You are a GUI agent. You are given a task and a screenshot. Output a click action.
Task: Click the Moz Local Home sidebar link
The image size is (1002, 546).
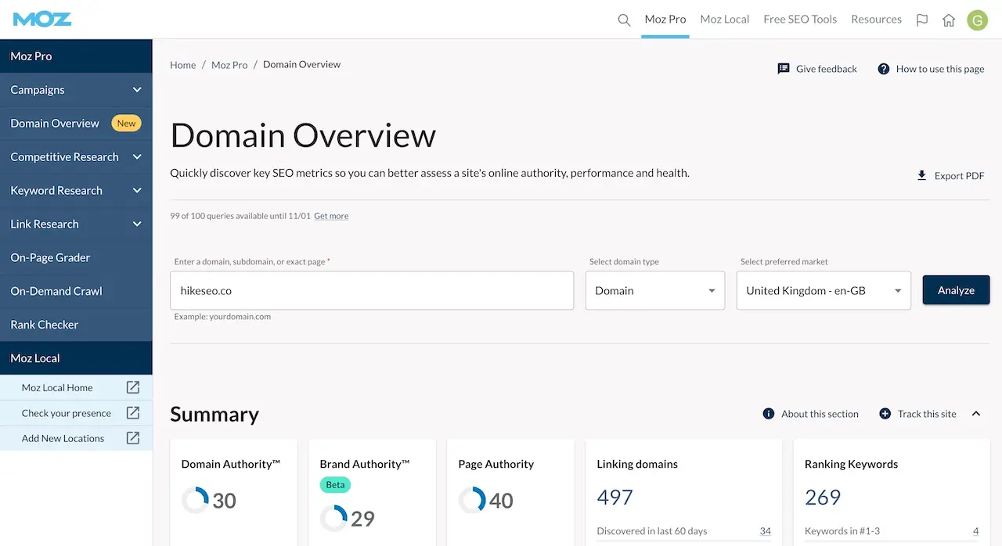tap(57, 387)
